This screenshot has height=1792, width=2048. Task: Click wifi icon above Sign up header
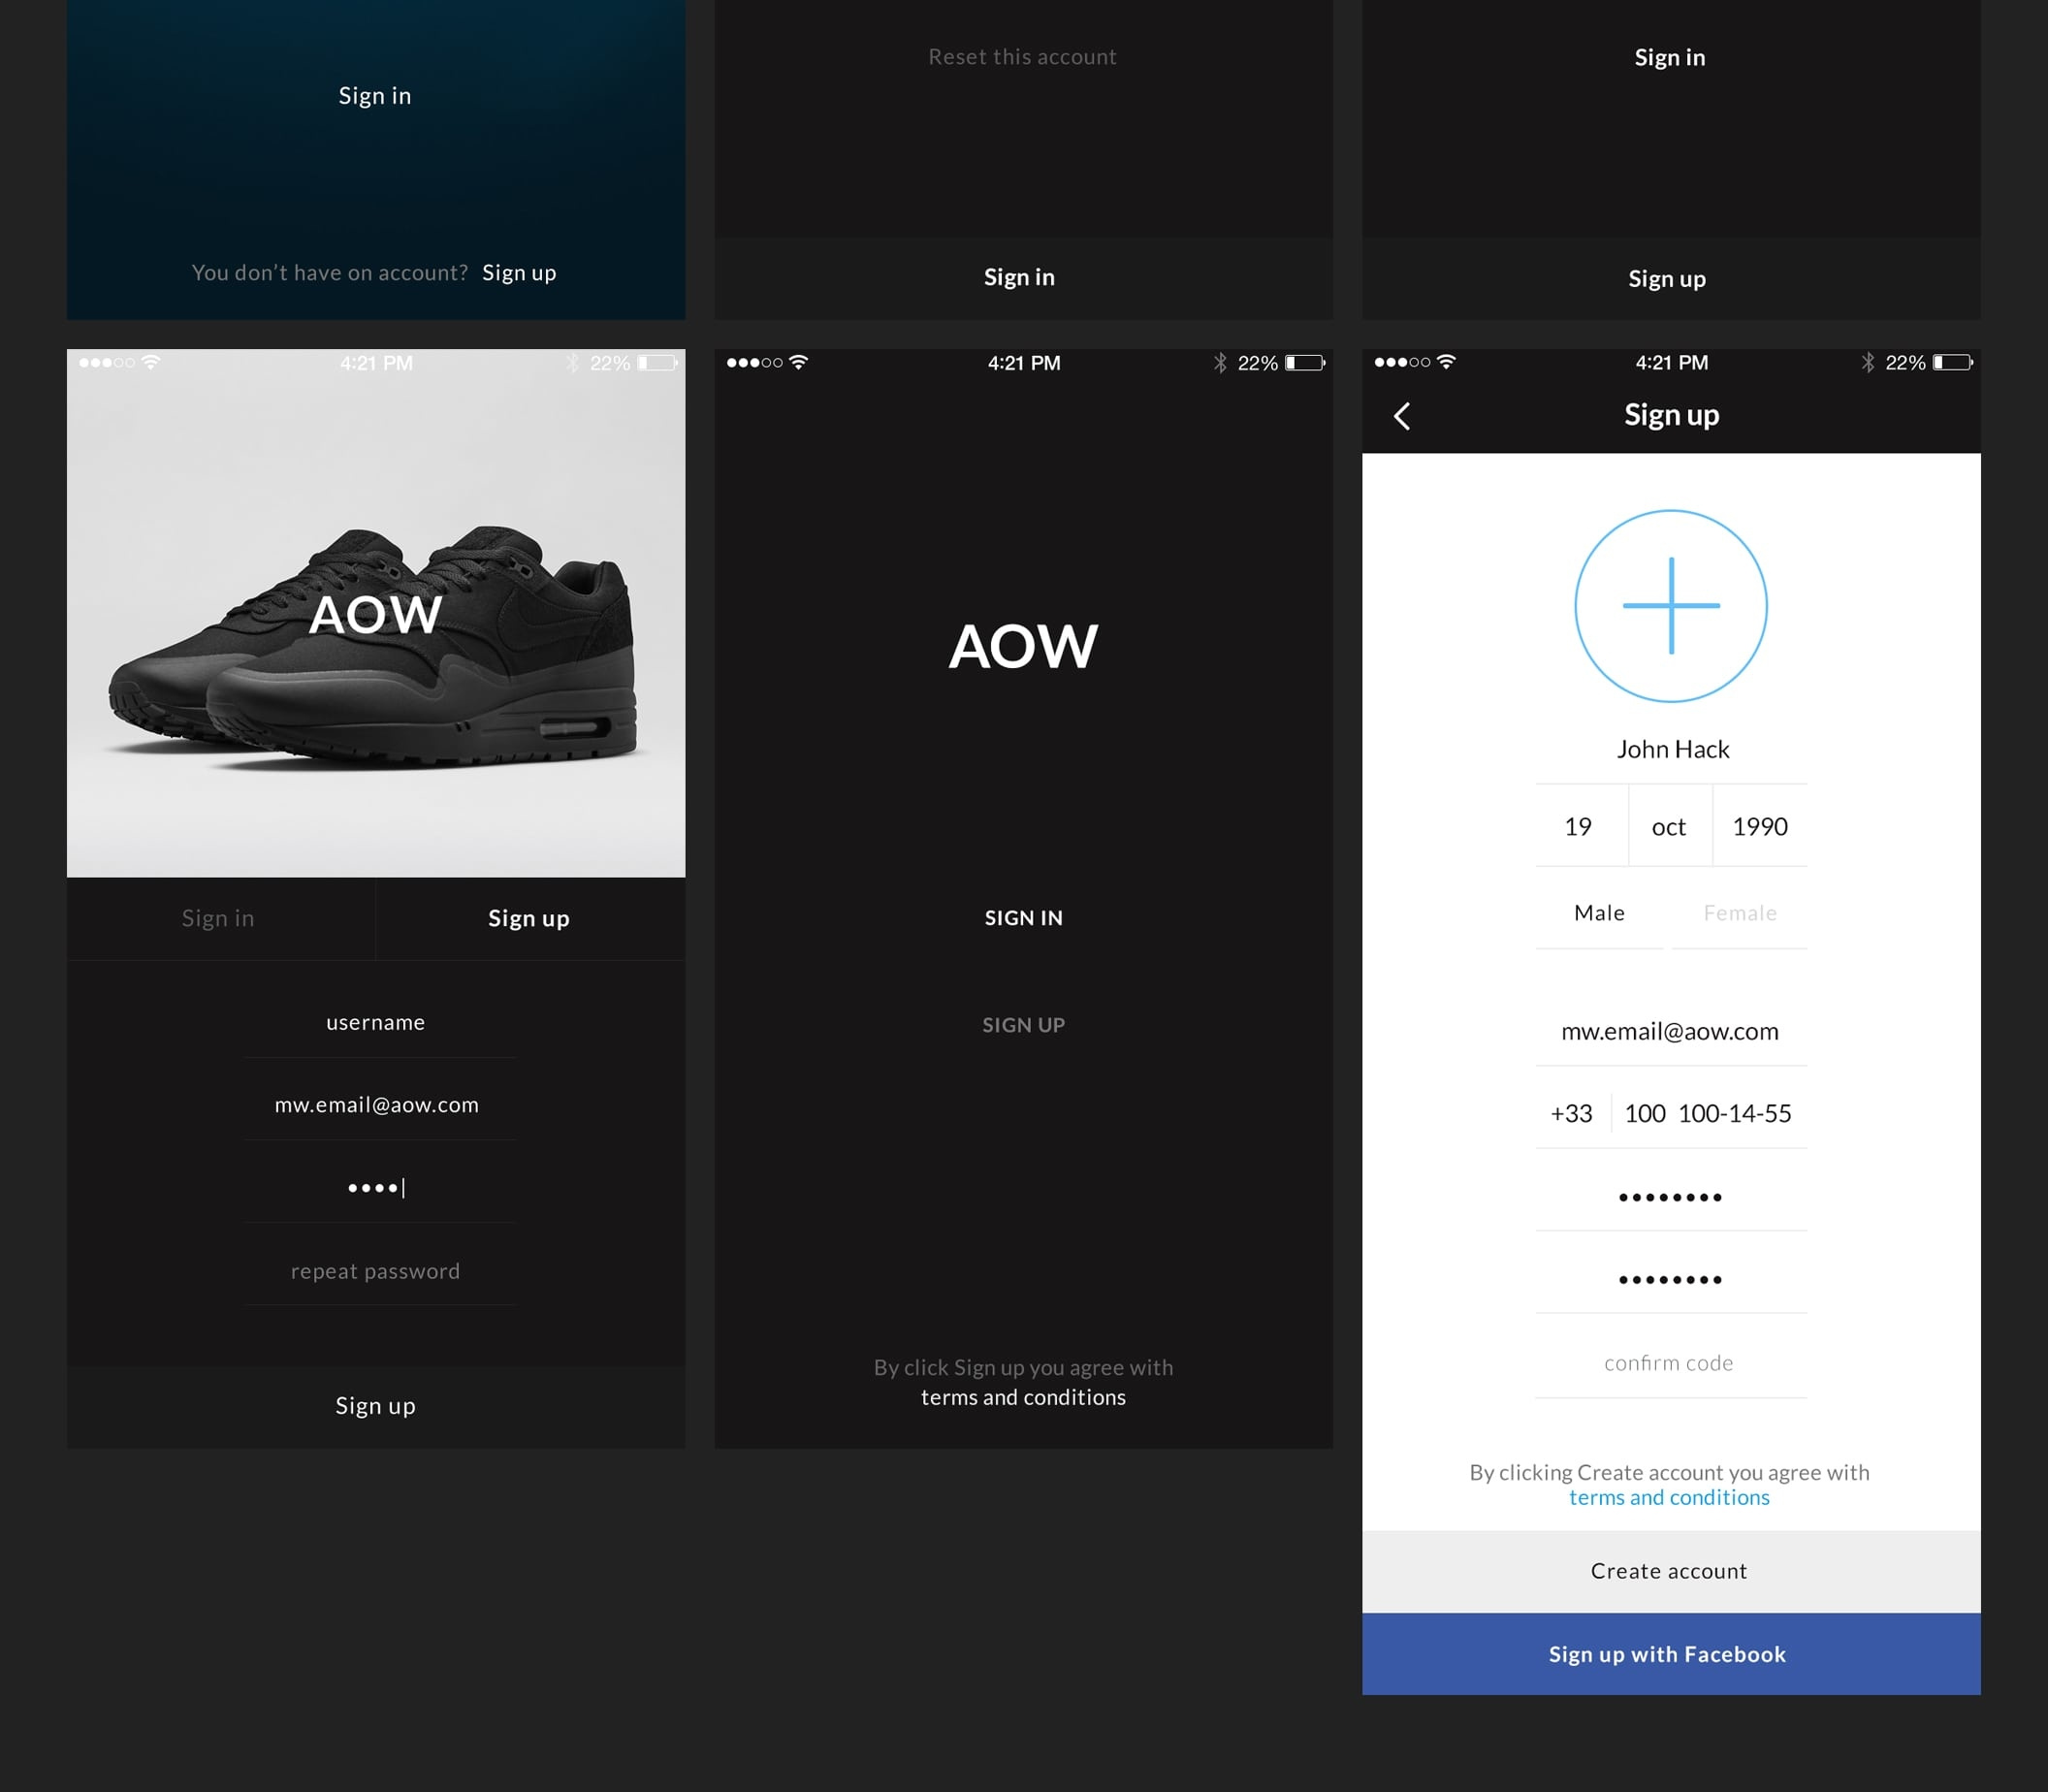click(1446, 362)
